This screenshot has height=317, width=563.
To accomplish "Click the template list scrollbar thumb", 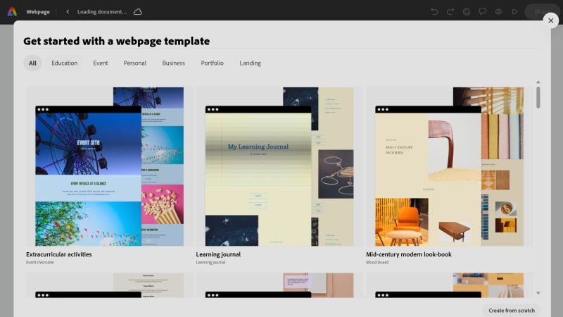I will (538, 97).
